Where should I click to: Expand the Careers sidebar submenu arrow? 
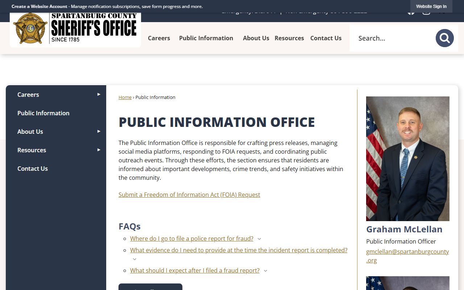pos(99,94)
